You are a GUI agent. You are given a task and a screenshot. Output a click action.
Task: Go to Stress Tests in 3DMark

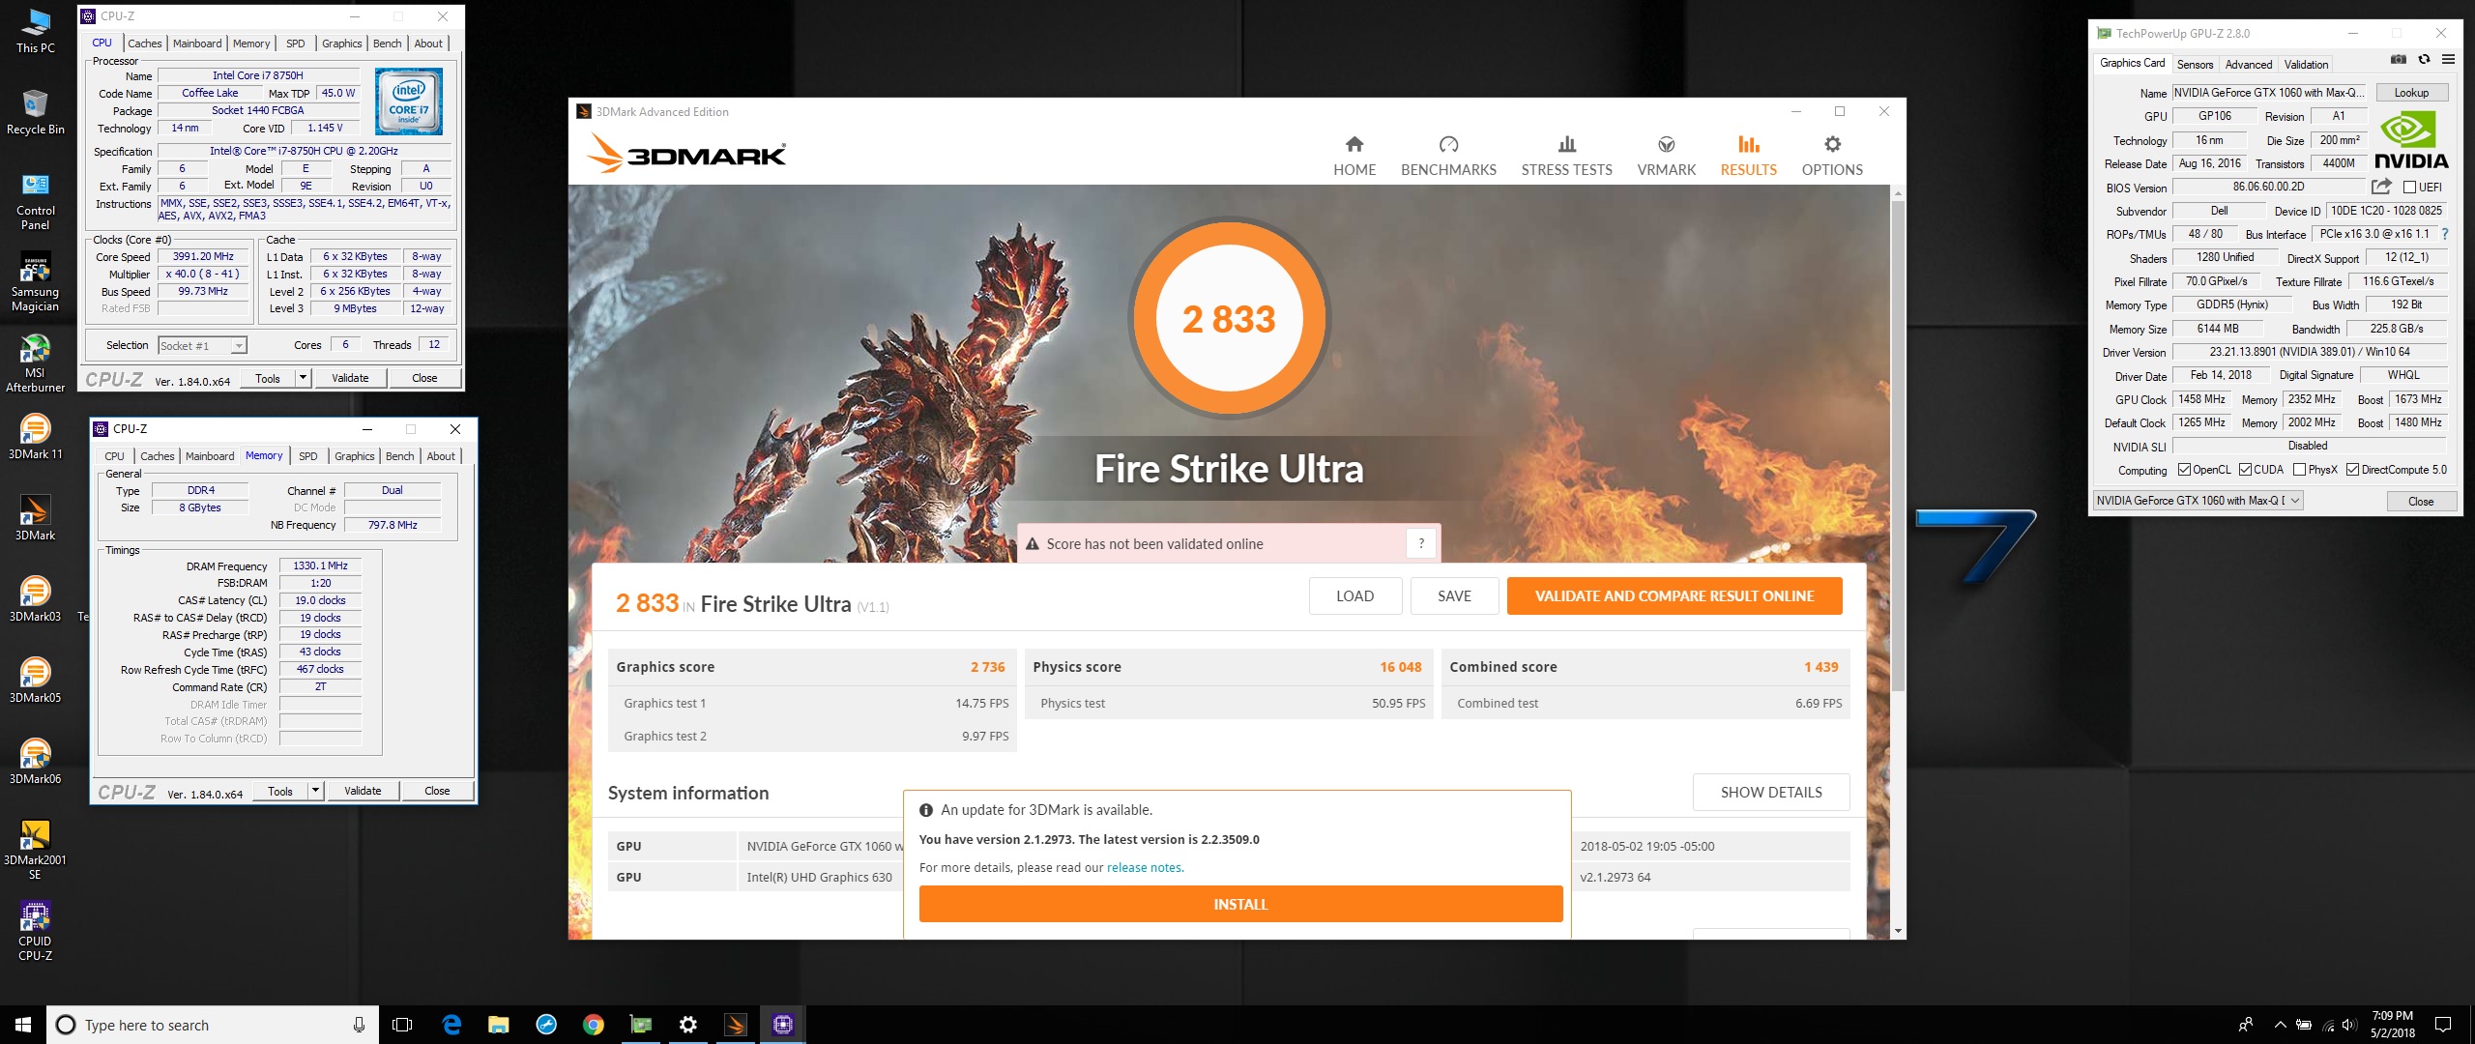(1566, 156)
